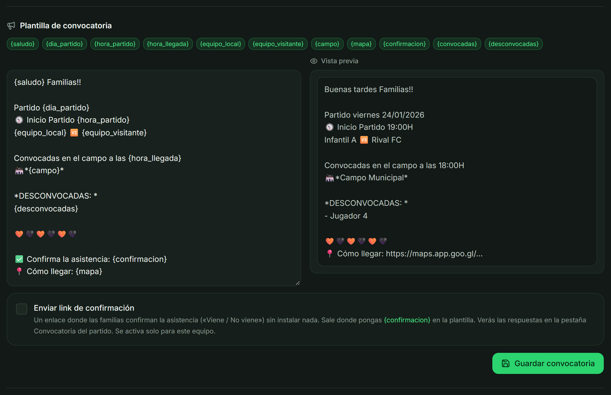
Task: Click the hearts emoji row in the preview
Action: tap(356, 241)
